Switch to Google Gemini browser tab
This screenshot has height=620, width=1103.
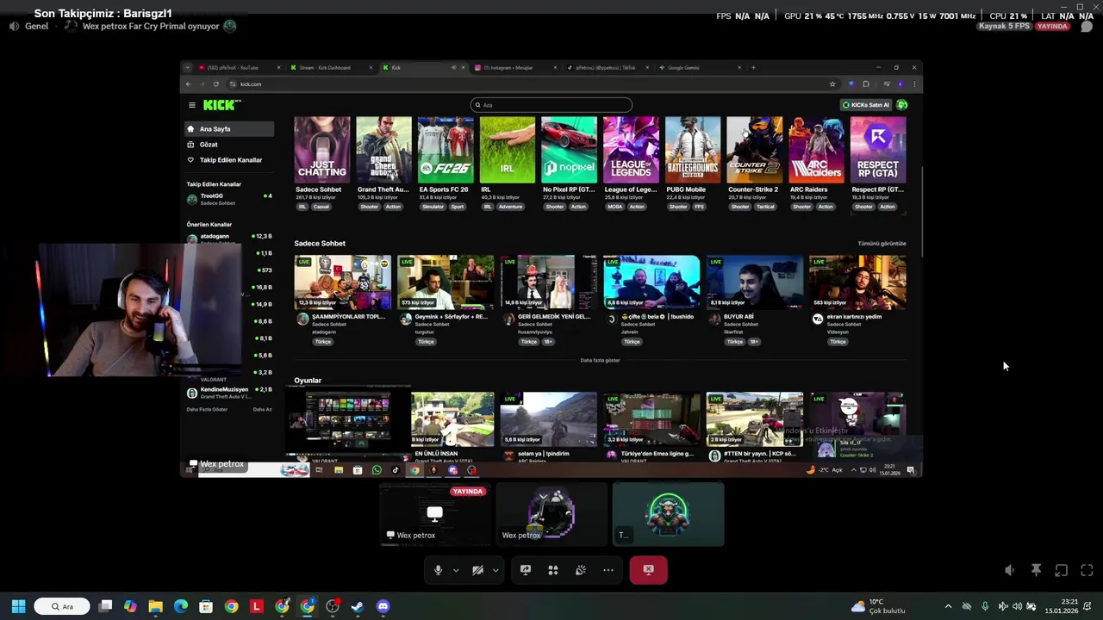(700, 68)
